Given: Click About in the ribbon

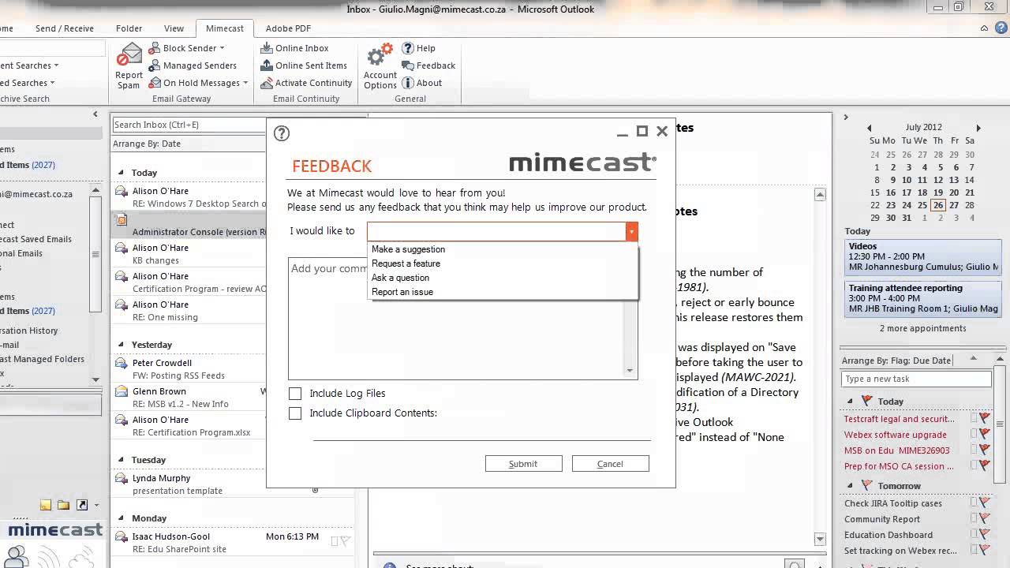Looking at the screenshot, I should [421, 83].
